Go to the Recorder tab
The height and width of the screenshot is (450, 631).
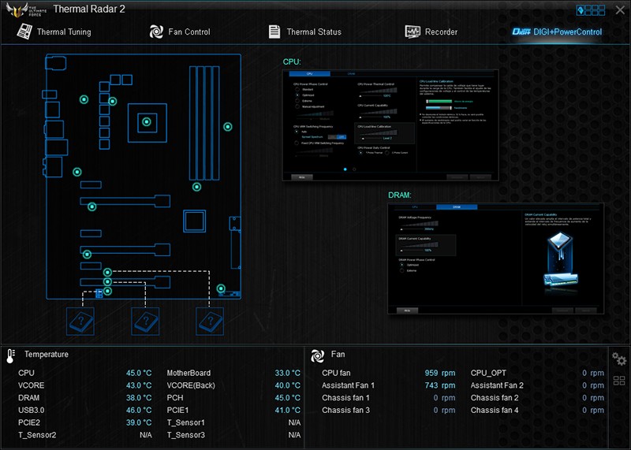point(431,32)
